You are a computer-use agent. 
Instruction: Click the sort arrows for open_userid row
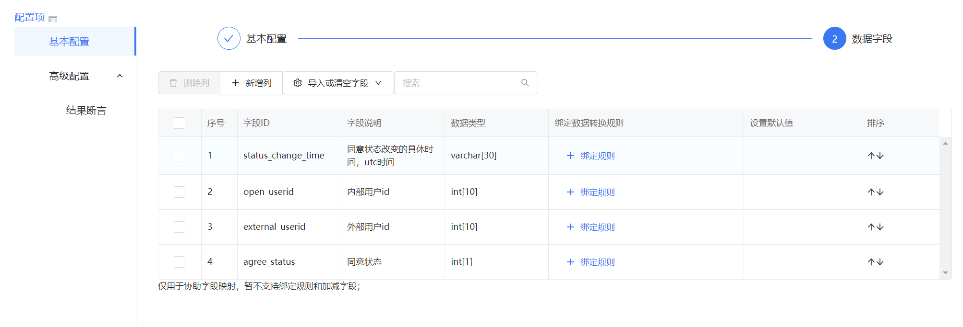click(x=875, y=192)
